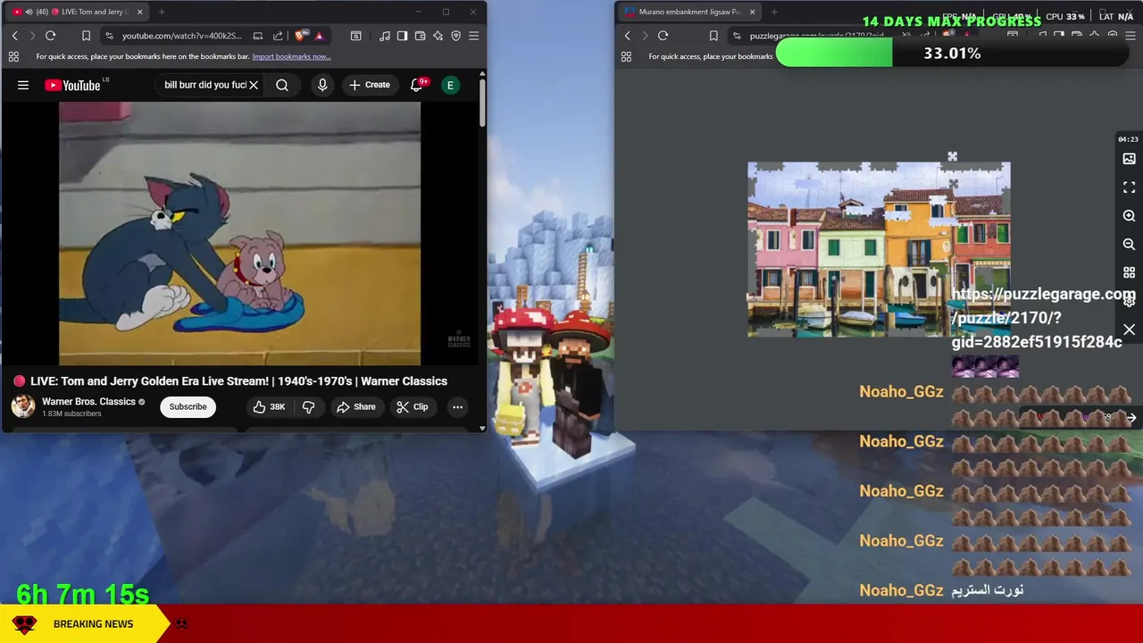Open Brave Wallet in YouTube browser toolbar
The image size is (1143, 643).
(420, 36)
